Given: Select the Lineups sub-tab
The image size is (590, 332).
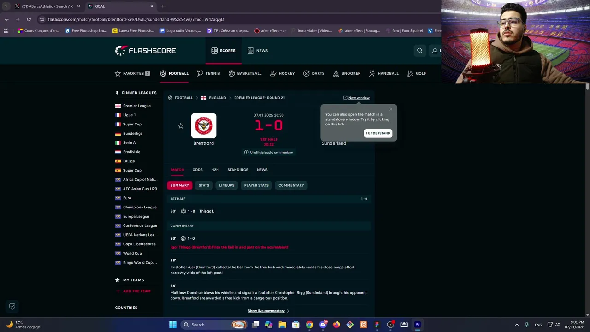Looking at the screenshot, I should (227, 185).
